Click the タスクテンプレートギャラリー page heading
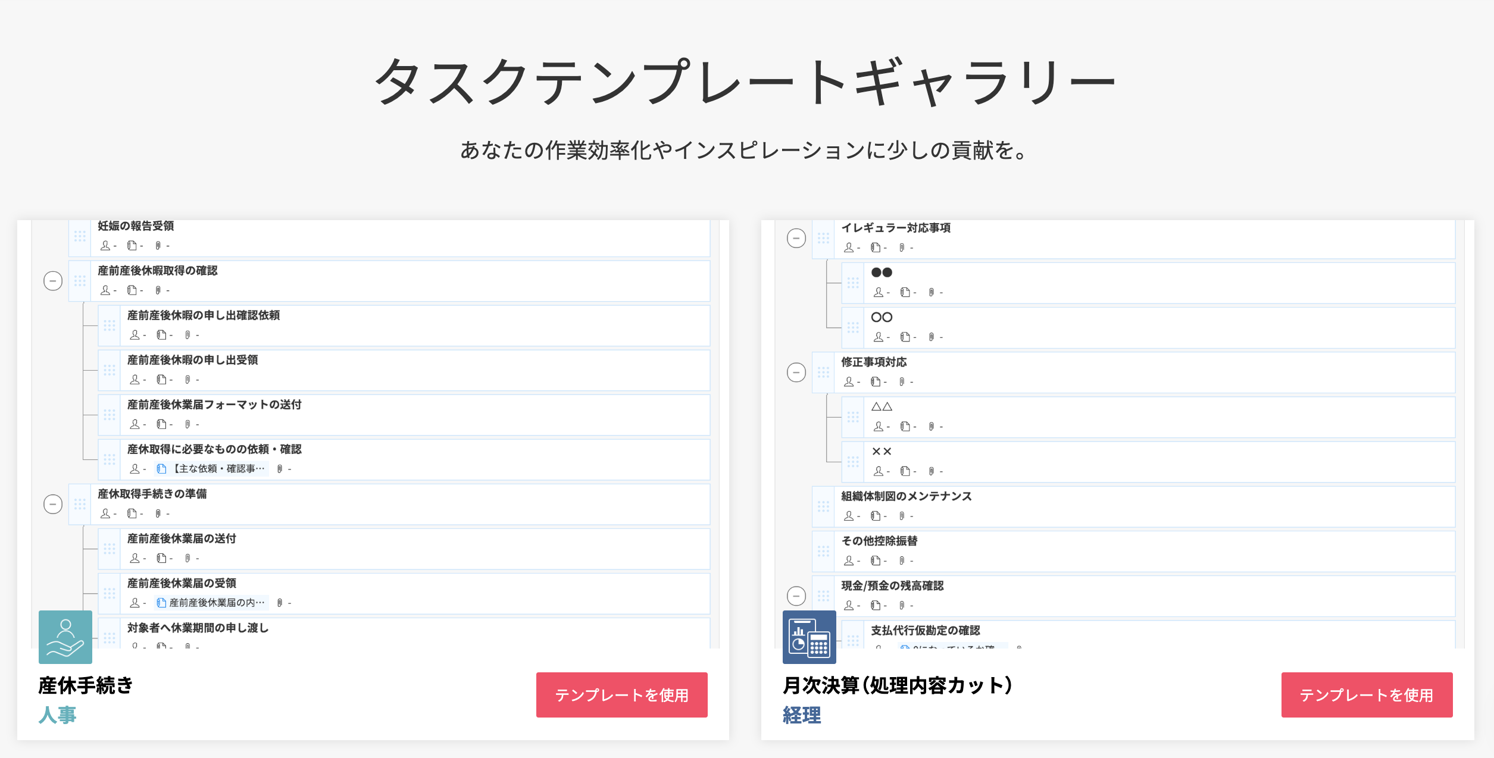 tap(746, 82)
